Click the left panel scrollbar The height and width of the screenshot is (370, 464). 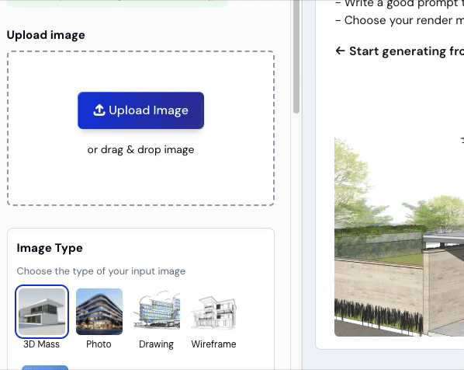tap(296, 56)
